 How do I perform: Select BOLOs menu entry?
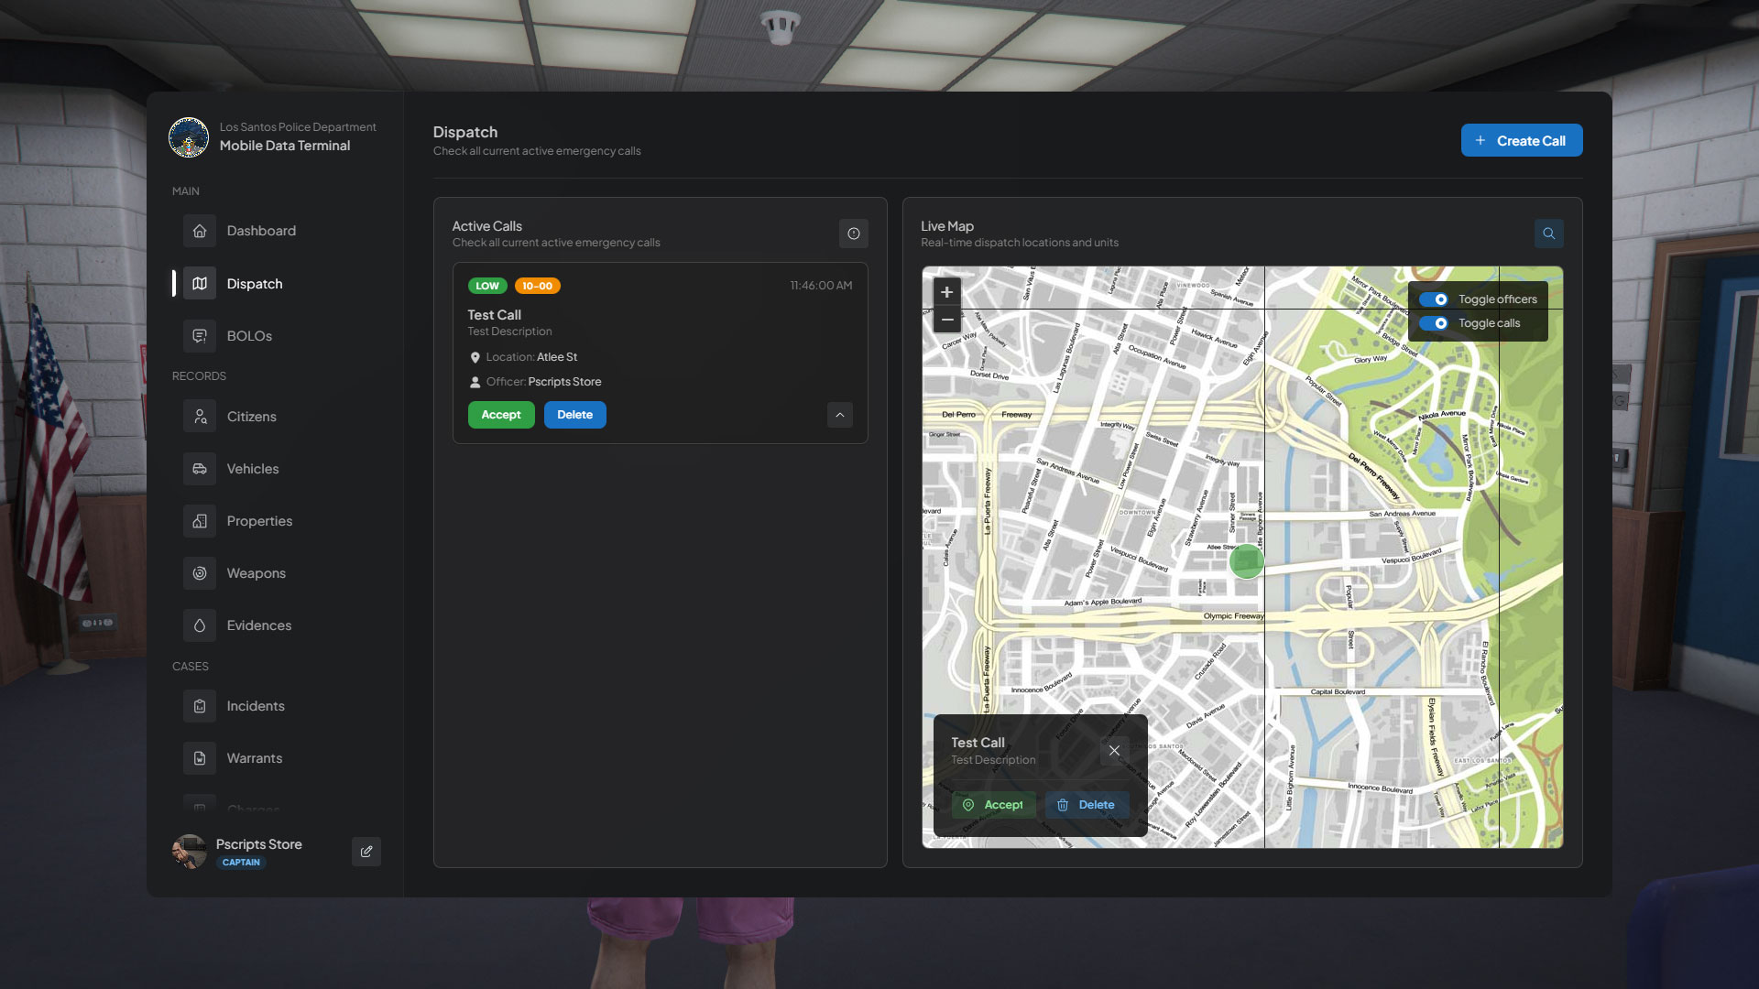pos(249,336)
